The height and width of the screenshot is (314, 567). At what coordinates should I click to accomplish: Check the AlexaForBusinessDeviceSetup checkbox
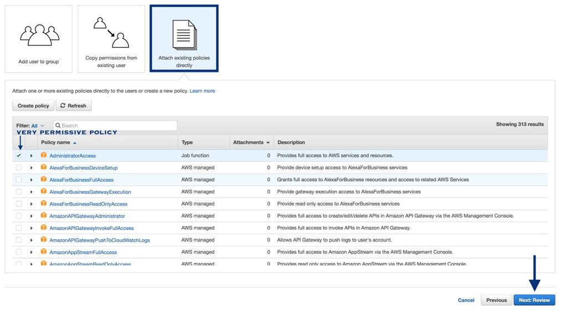pos(19,167)
